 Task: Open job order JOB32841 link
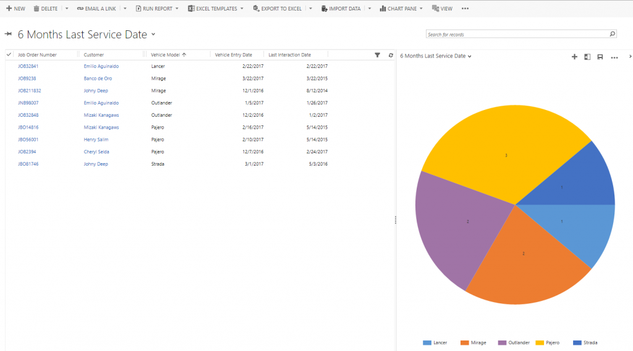pos(28,66)
